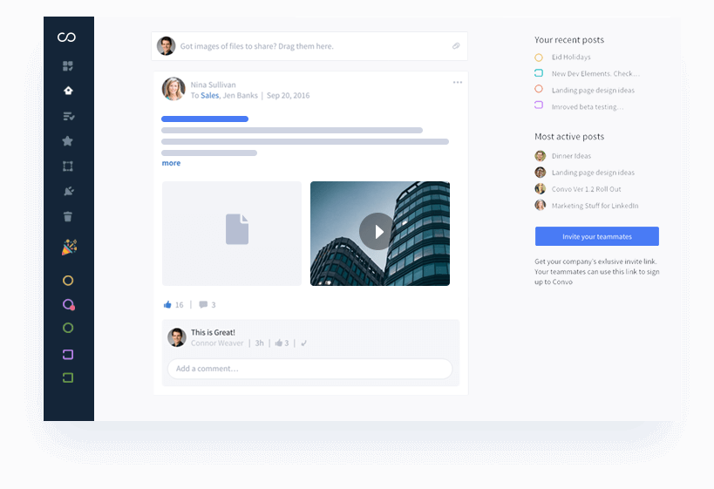
Task: Click the party popper icon in sidebar
Action: pyautogui.click(x=69, y=248)
